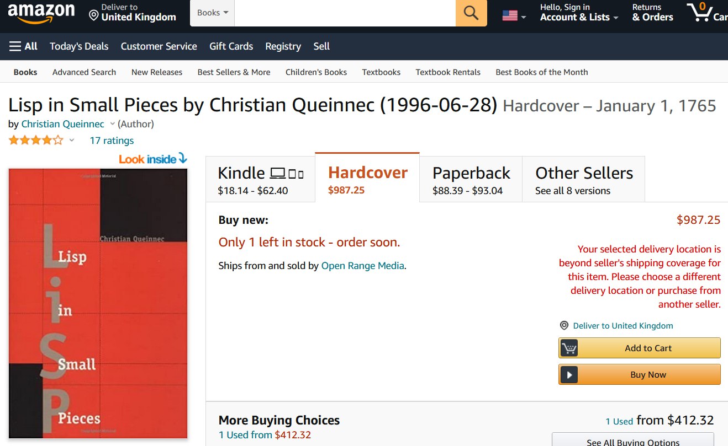Image resolution: width=728 pixels, height=446 pixels.
Task: Click the Lisp in Small Pieces cover image
Action: pos(98,303)
